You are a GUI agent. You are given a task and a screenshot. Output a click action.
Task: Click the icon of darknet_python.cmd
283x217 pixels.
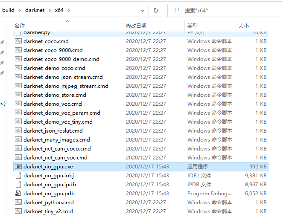point(18,202)
